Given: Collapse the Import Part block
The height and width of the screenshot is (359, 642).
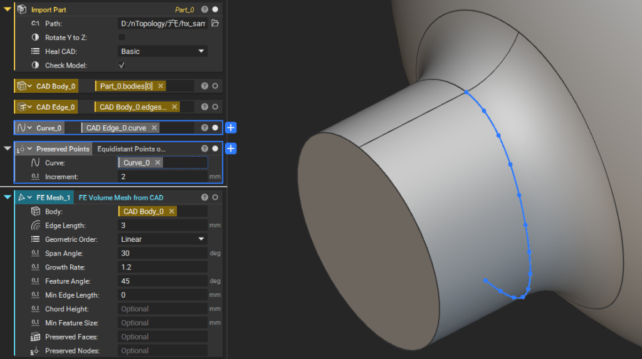Looking at the screenshot, I should point(8,10).
